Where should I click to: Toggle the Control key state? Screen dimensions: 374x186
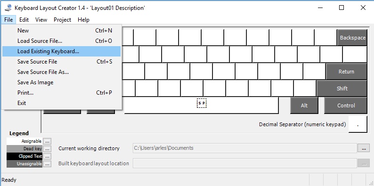[346, 105]
